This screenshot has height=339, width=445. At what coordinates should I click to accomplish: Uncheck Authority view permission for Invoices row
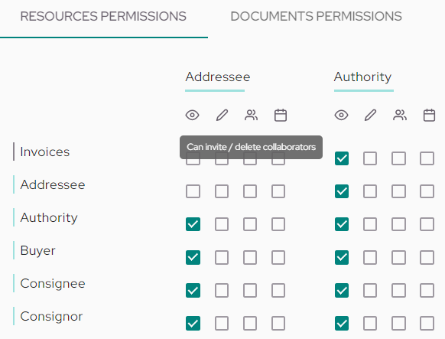pyautogui.click(x=342, y=158)
